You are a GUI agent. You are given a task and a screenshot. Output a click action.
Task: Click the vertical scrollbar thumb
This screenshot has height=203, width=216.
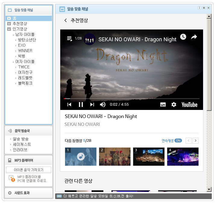209,65
